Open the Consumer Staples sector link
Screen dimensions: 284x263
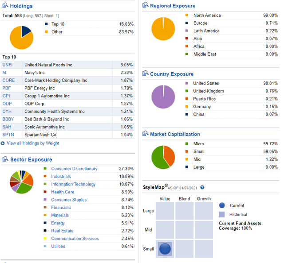point(69,200)
